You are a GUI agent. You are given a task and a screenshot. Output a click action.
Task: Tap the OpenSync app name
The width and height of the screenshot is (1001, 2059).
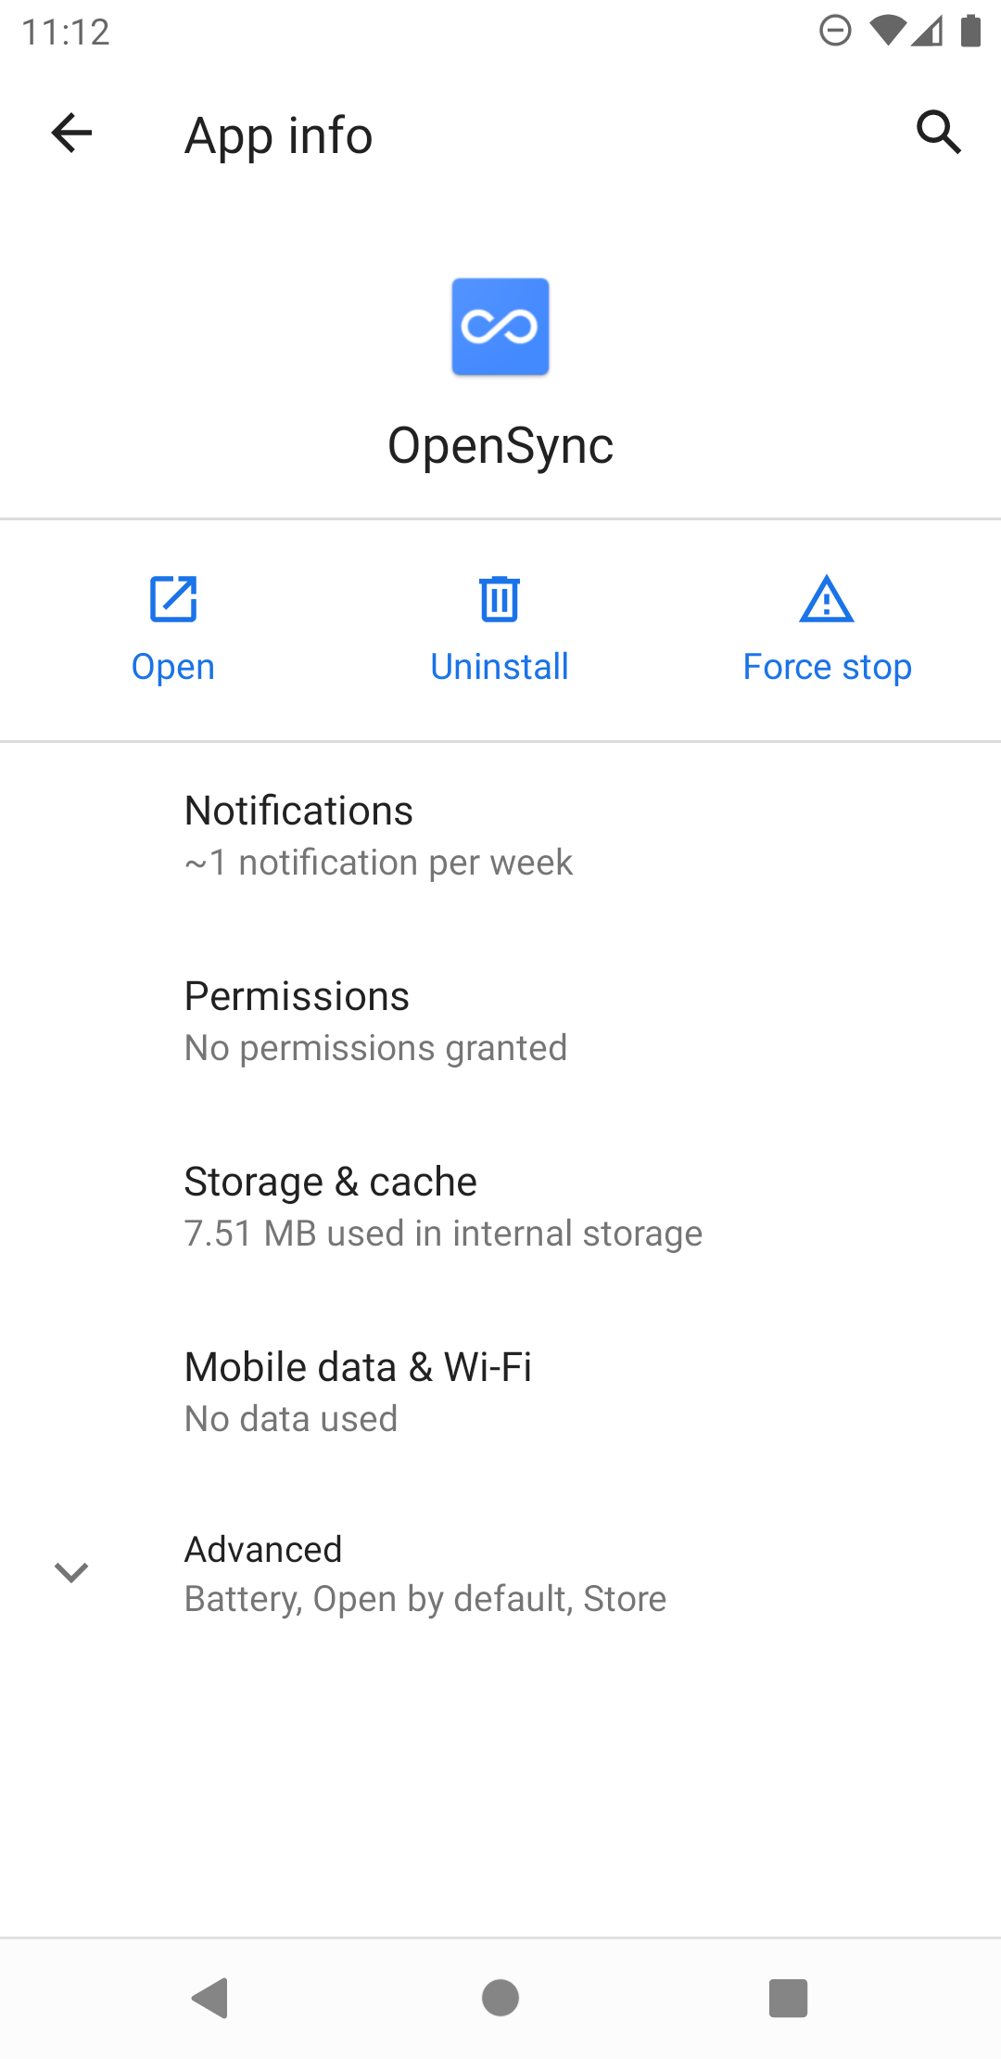500,445
